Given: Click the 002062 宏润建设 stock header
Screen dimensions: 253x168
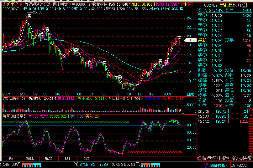Looking at the screenshot, I should [224, 5].
